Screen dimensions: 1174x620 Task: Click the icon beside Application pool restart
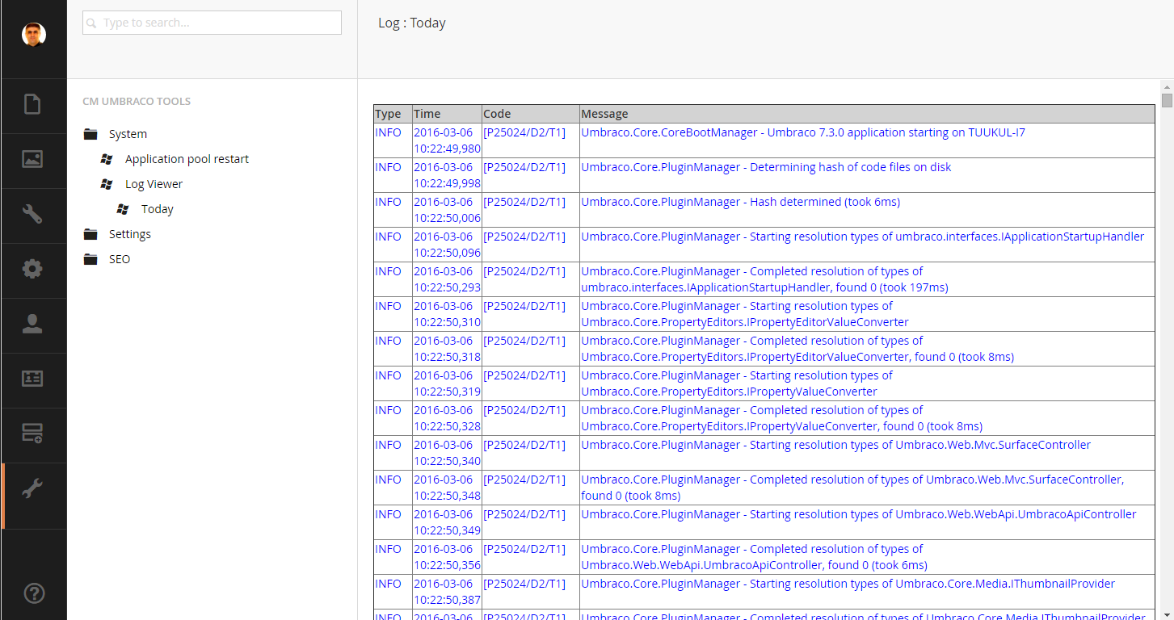tap(107, 159)
